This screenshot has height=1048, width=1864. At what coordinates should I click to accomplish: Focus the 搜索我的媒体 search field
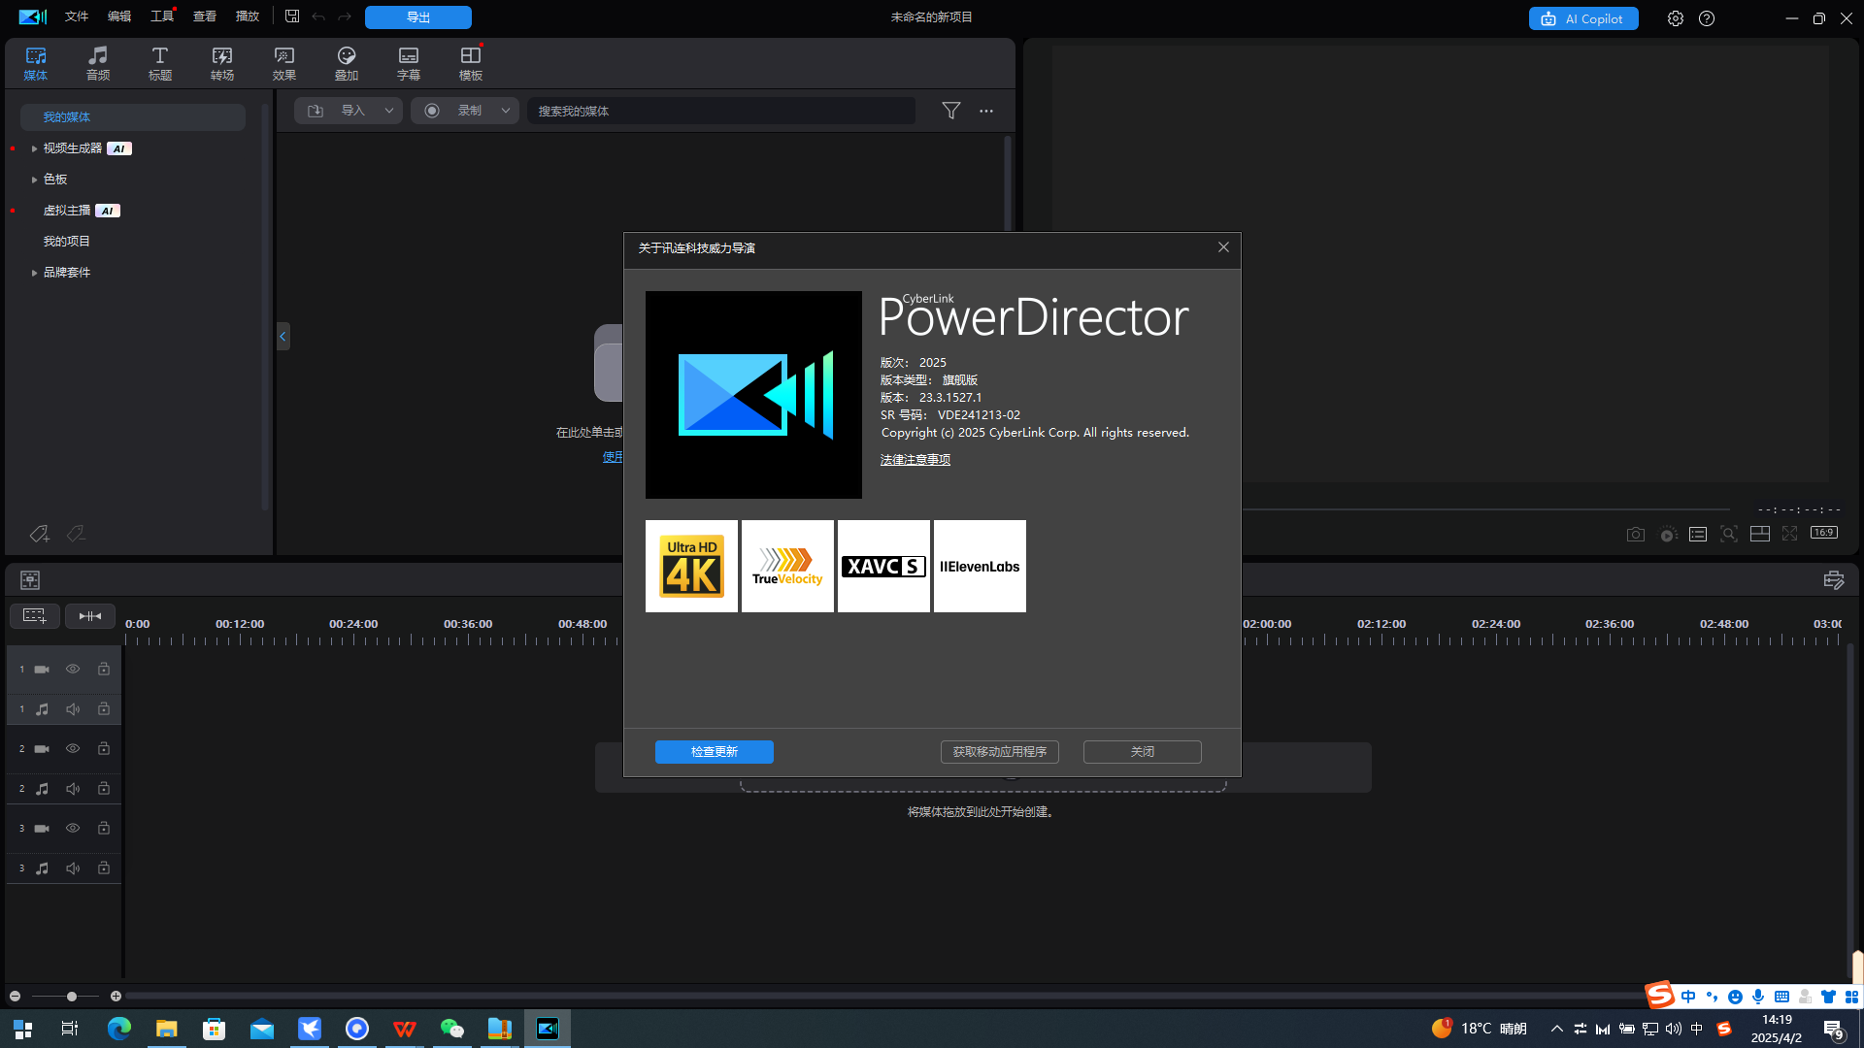pos(721,111)
